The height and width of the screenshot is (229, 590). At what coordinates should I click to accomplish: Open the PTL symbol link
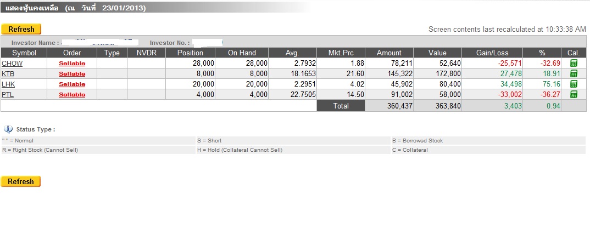pos(8,94)
